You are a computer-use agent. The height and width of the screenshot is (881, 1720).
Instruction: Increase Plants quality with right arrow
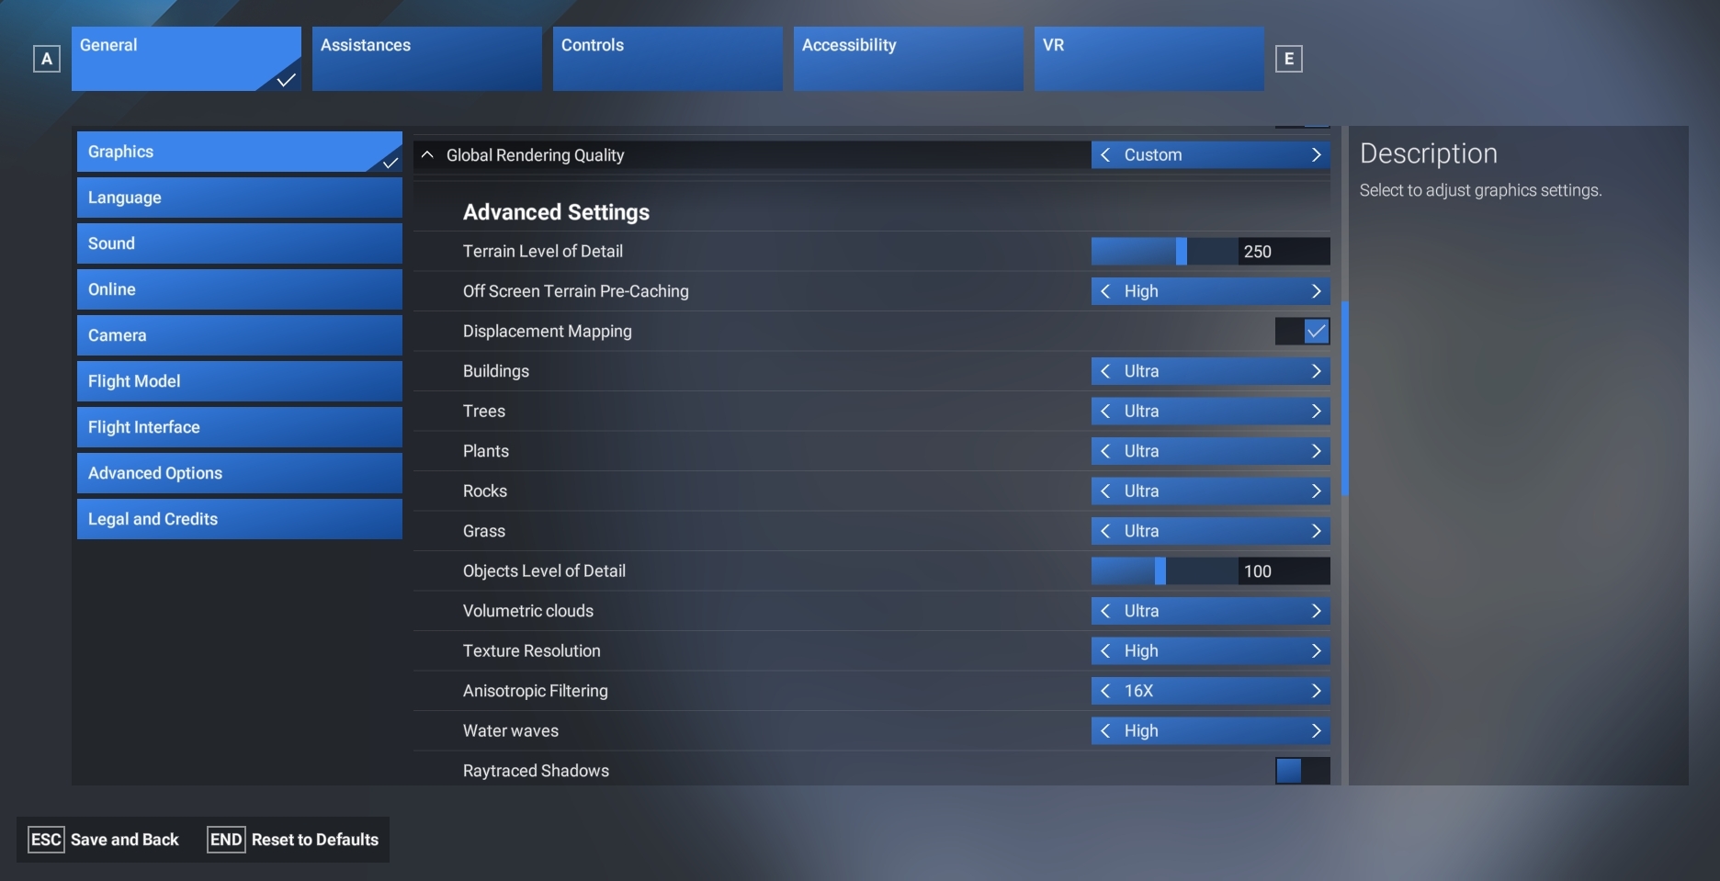tap(1317, 451)
